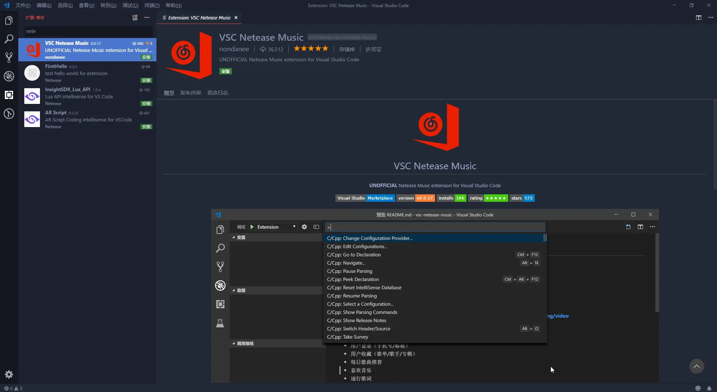The image size is (717, 392).
Task: Click the VSC Netease Music header logo
Action: [189, 55]
